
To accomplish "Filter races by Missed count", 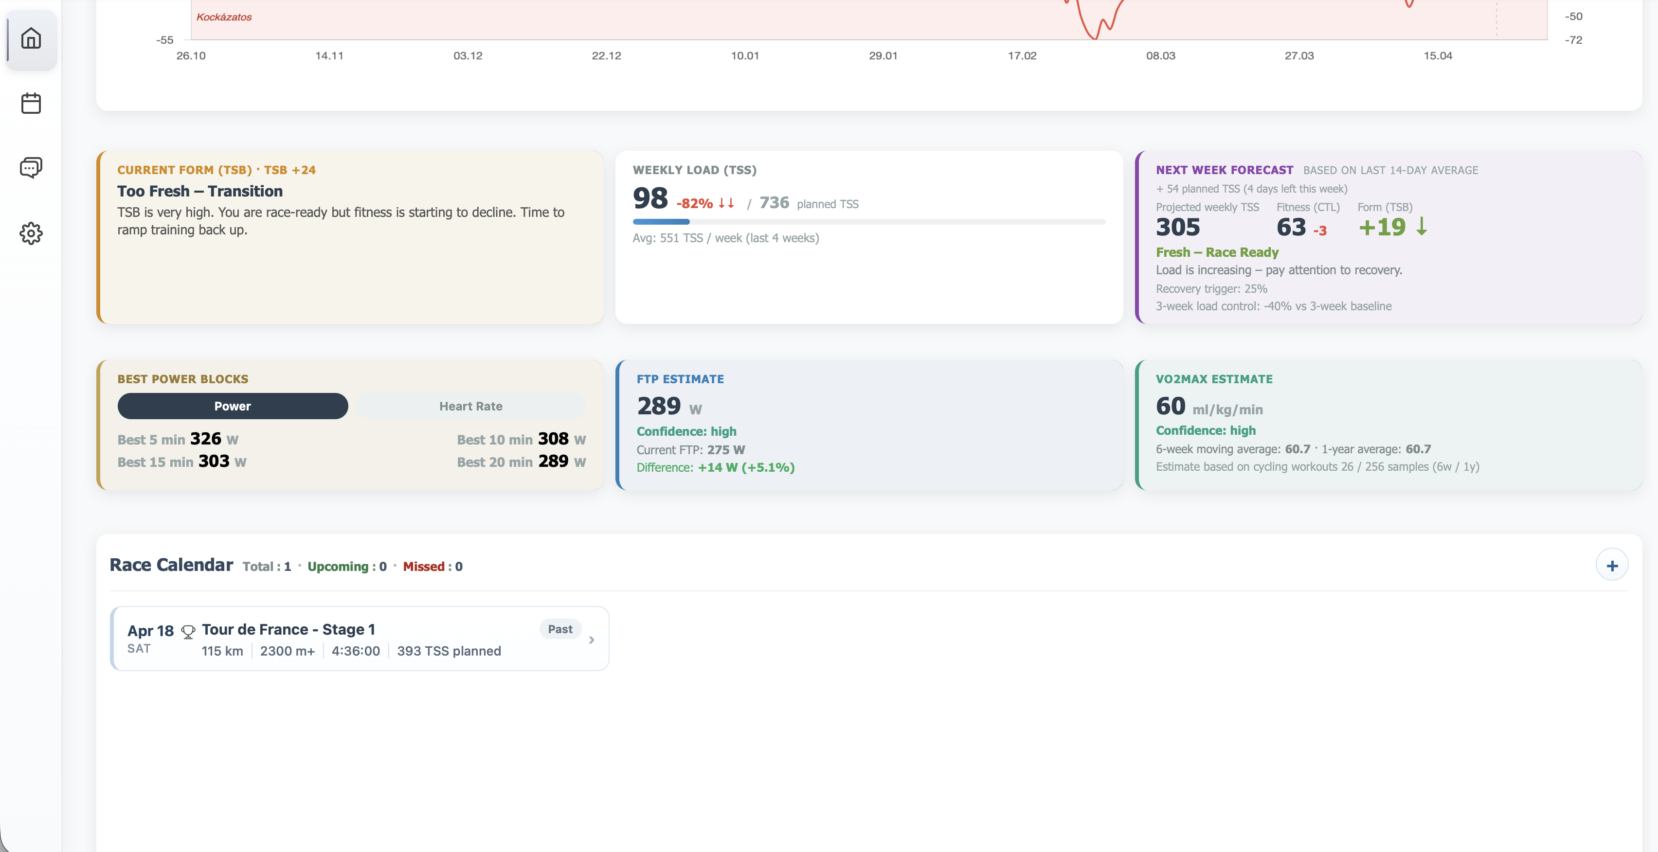I will point(432,566).
